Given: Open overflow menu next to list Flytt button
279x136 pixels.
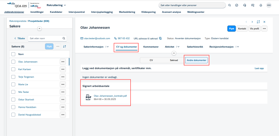Looking at the screenshot, I should pos(58,46).
